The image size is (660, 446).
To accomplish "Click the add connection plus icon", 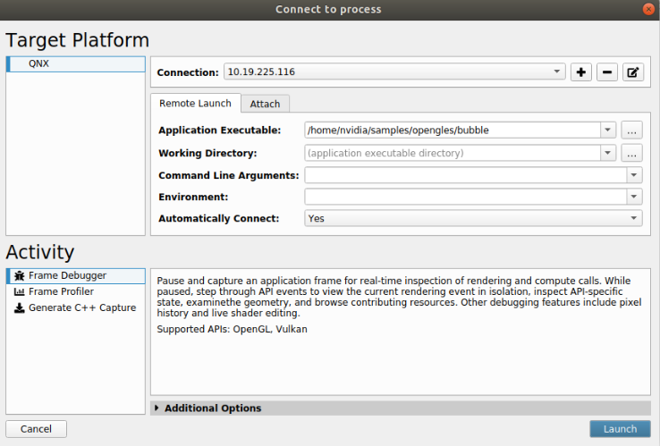I will (x=581, y=72).
